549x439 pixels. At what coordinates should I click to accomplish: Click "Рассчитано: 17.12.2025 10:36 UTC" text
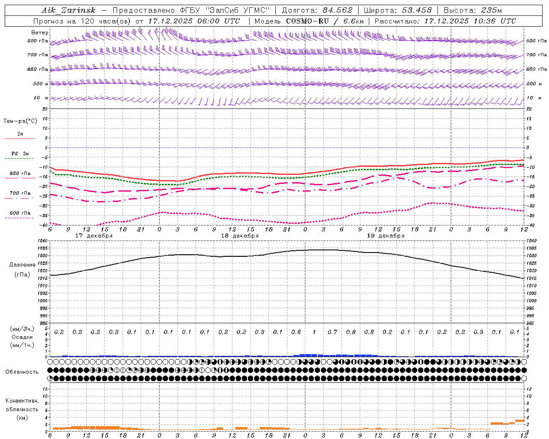445,21
